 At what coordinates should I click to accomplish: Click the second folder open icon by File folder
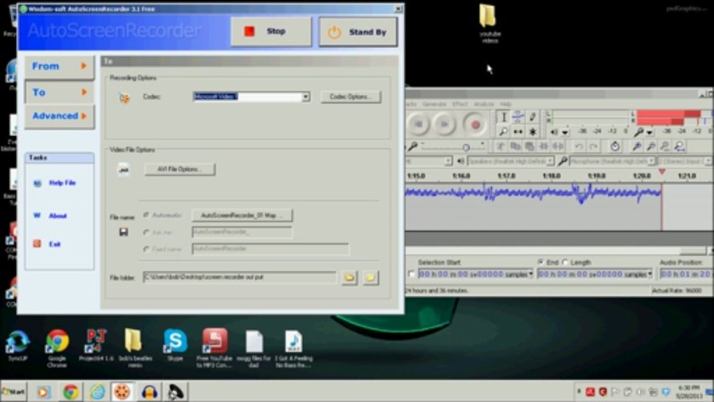(371, 277)
